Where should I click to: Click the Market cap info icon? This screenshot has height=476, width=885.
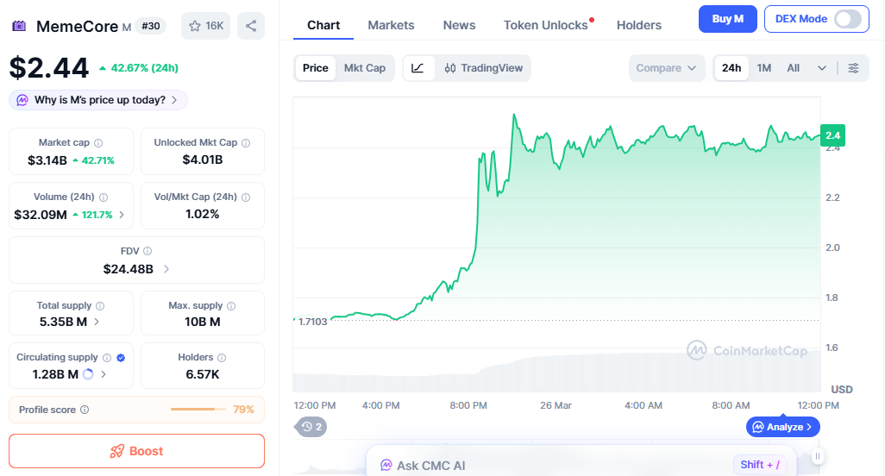tap(98, 143)
